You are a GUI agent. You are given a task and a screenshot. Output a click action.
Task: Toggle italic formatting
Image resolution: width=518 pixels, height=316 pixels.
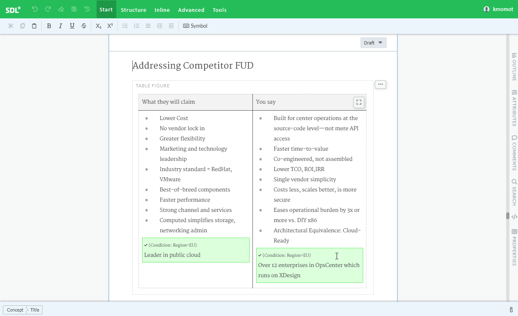(60, 26)
